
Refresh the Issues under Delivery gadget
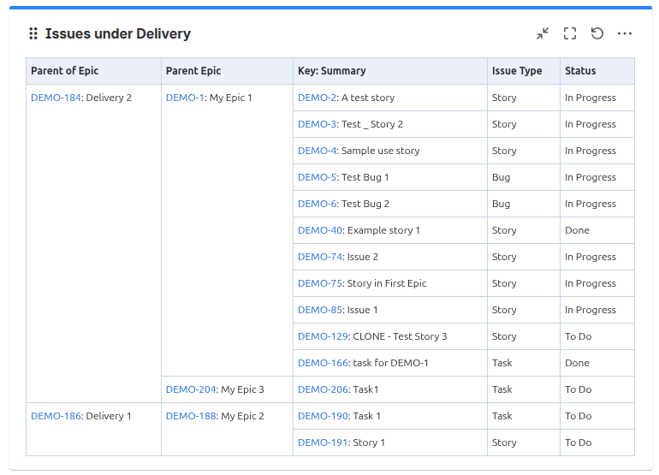click(x=597, y=33)
